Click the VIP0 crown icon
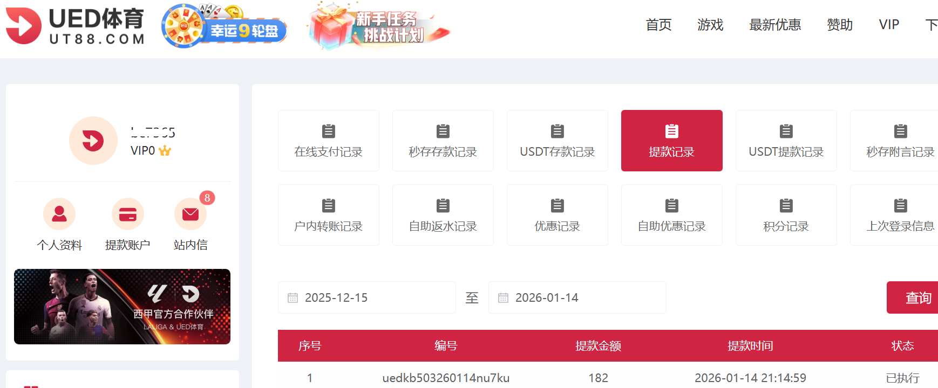Screen dimensions: 938x388 [165, 151]
